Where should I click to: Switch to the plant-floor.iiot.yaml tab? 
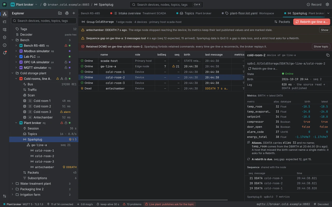pos(248,13)
